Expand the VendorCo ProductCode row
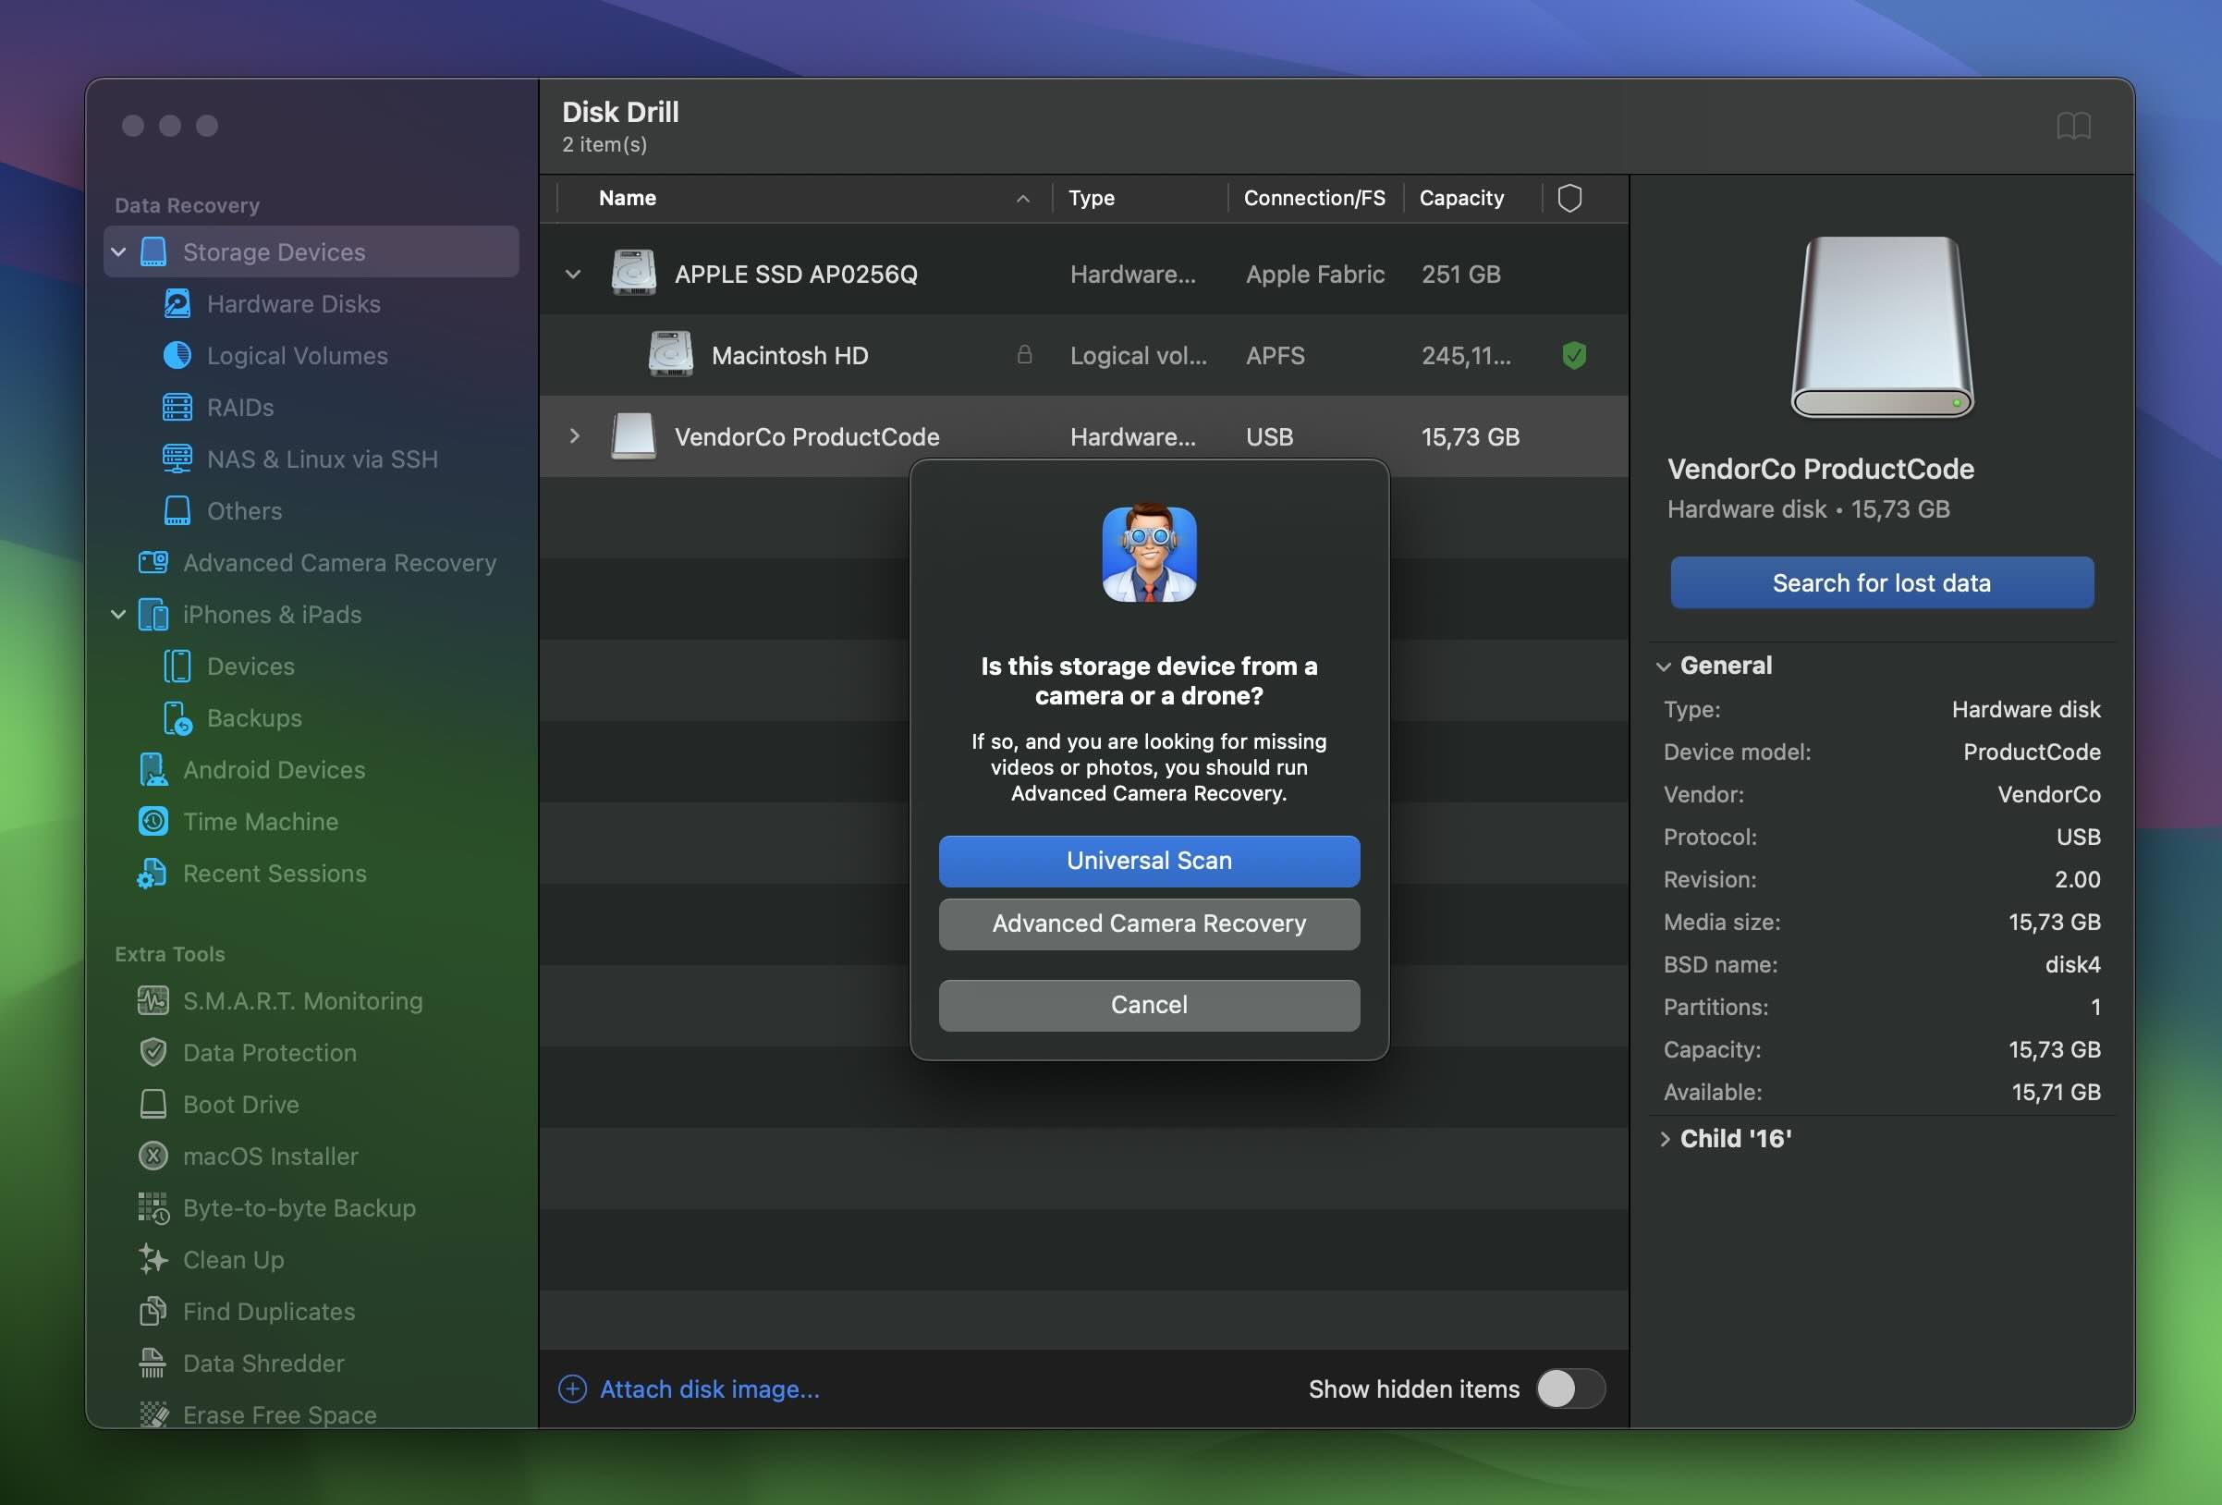The height and width of the screenshot is (1505, 2222). click(574, 436)
